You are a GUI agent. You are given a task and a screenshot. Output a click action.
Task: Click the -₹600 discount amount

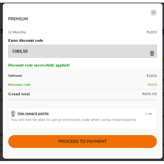(152, 85)
